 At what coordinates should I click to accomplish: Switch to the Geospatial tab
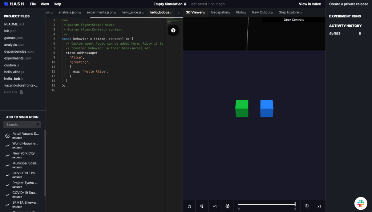coord(219,12)
